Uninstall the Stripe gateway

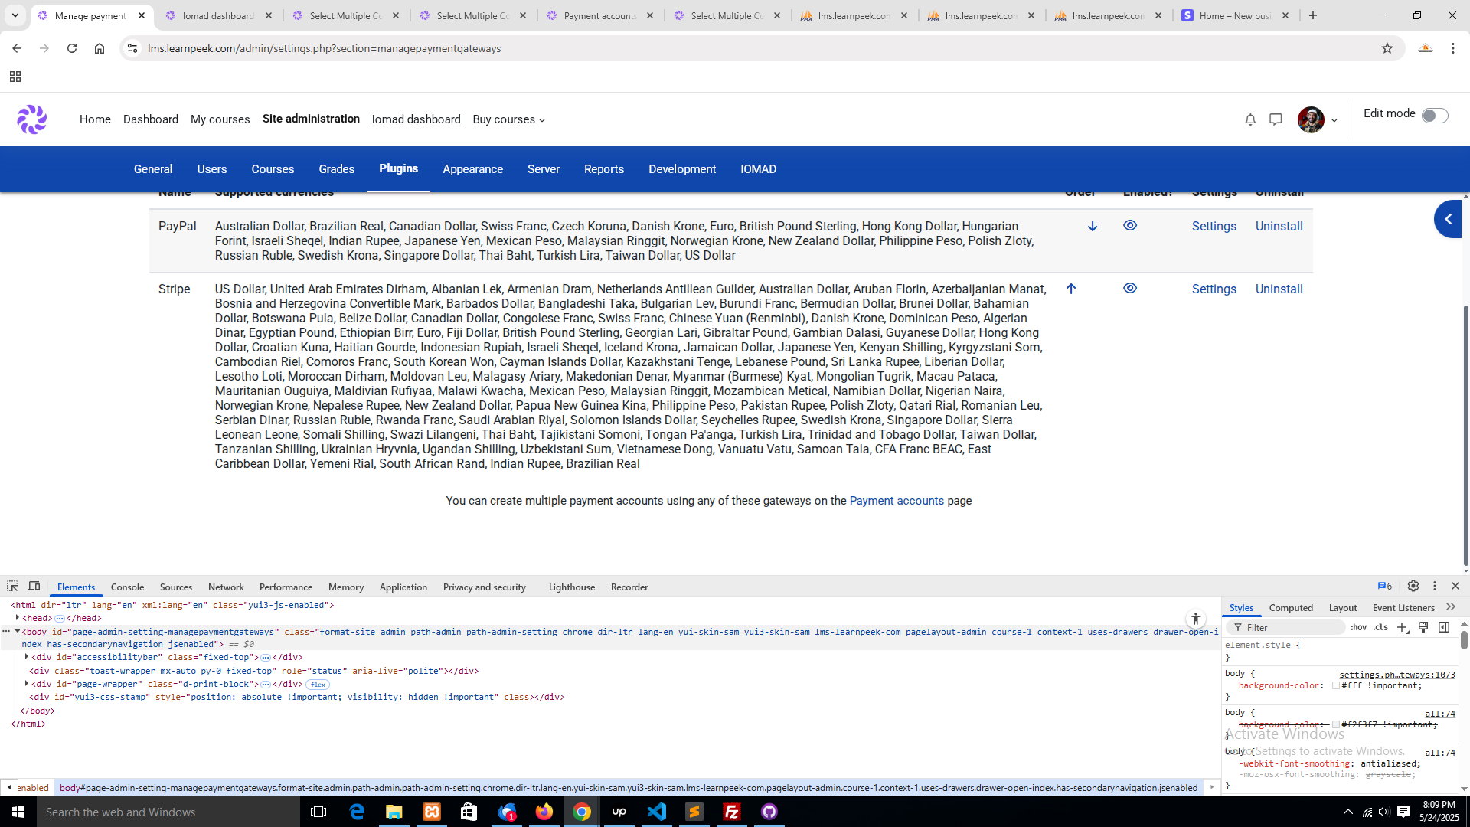point(1279,289)
